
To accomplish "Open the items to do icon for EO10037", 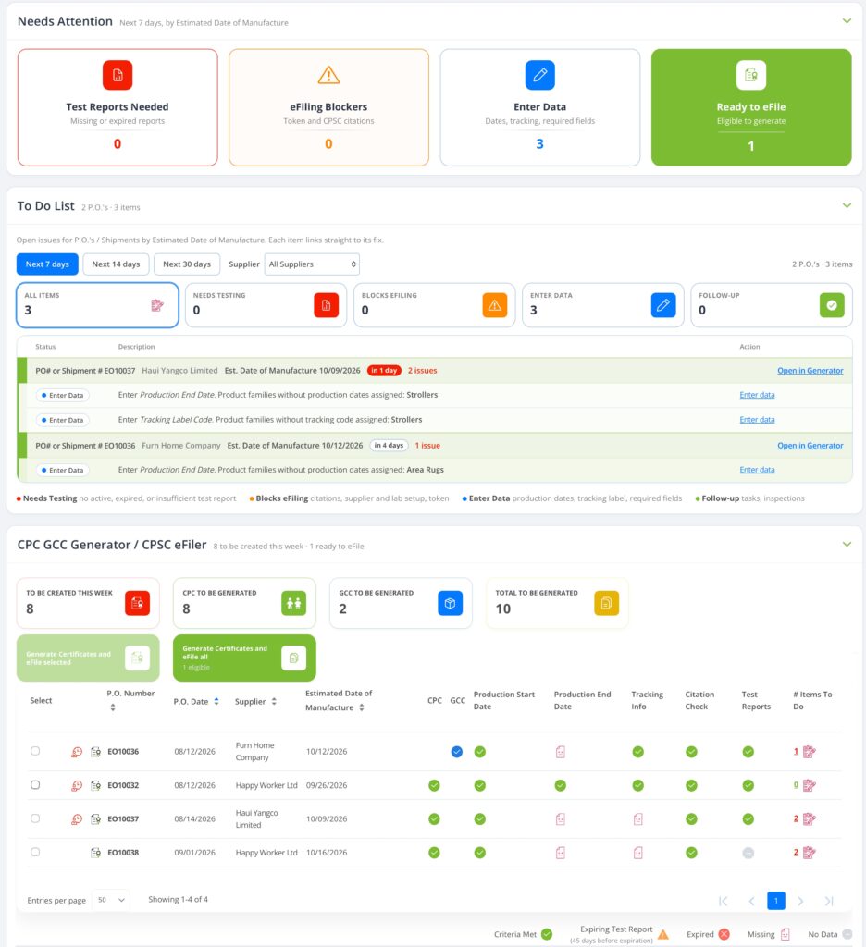I will click(x=810, y=819).
